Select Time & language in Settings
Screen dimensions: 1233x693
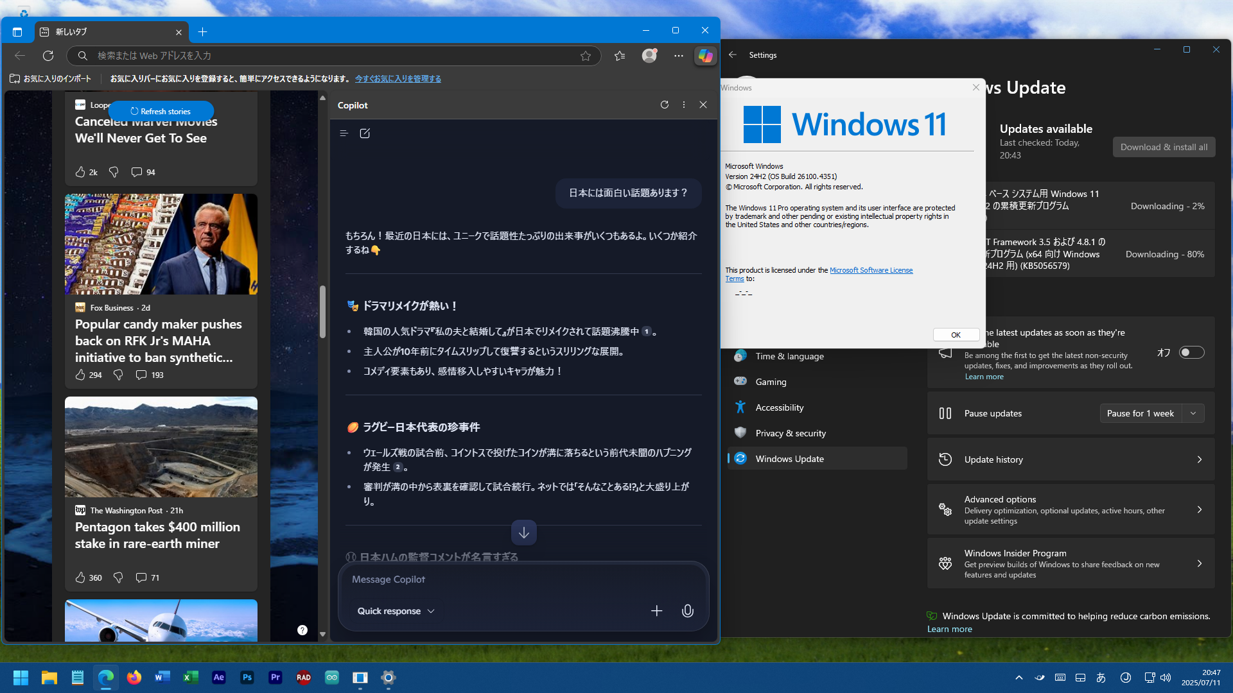[817, 356]
